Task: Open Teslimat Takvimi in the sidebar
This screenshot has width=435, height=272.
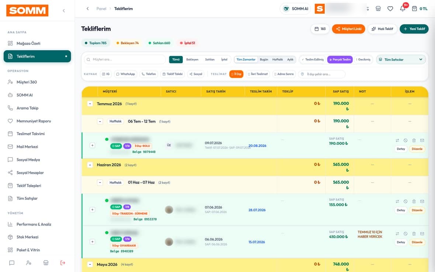Action: point(37,134)
